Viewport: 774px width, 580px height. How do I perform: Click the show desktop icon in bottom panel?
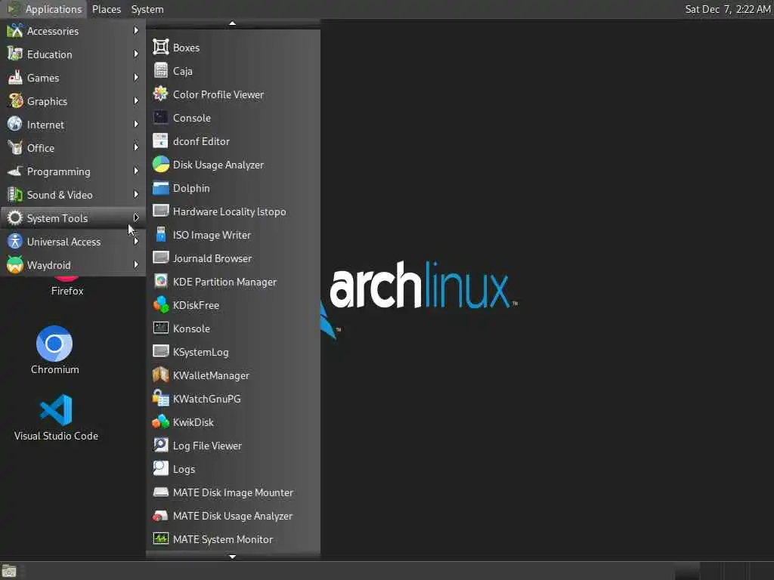coord(9,571)
